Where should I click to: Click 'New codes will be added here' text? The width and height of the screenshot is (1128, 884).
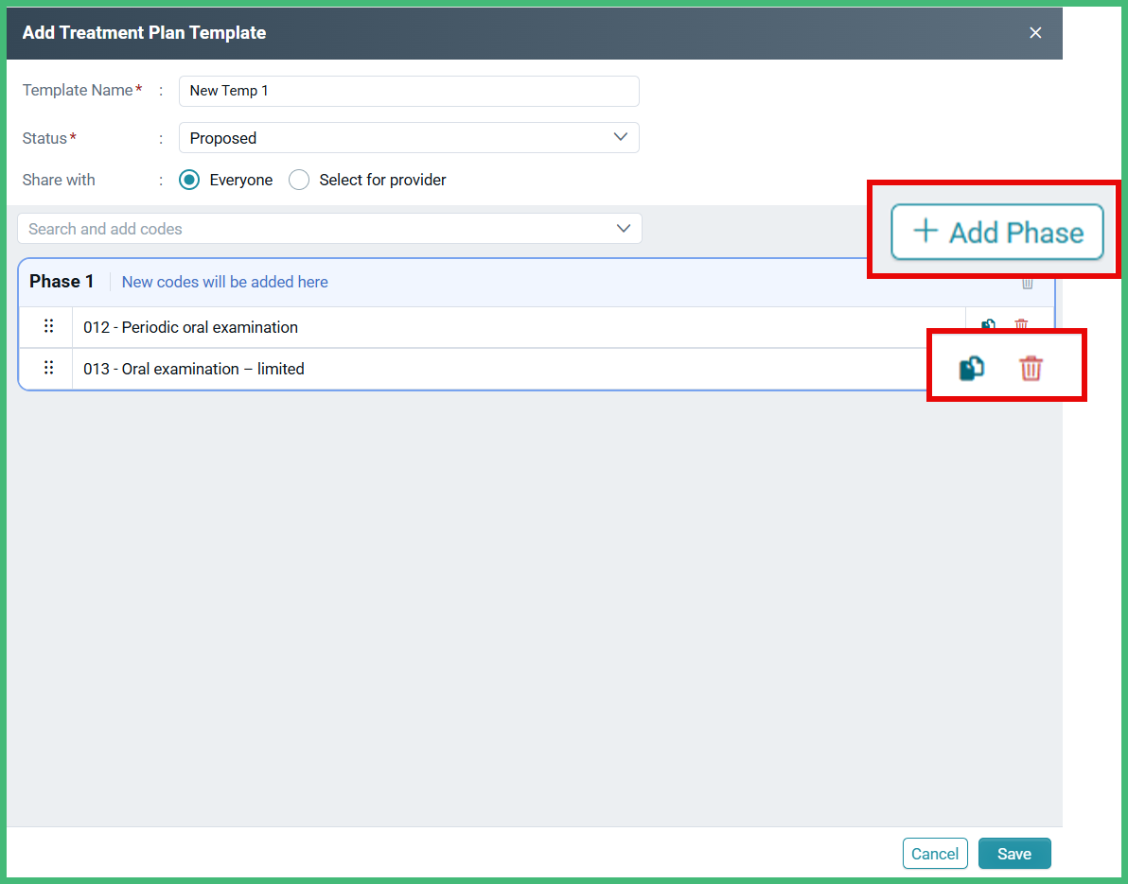pyautogui.click(x=224, y=282)
